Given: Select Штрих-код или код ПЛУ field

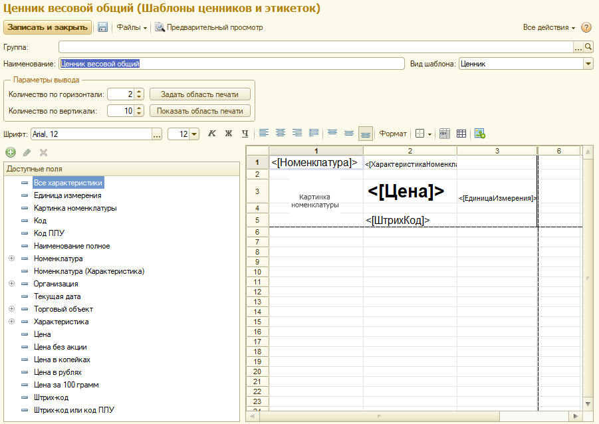Looking at the screenshot, I should [x=74, y=409].
